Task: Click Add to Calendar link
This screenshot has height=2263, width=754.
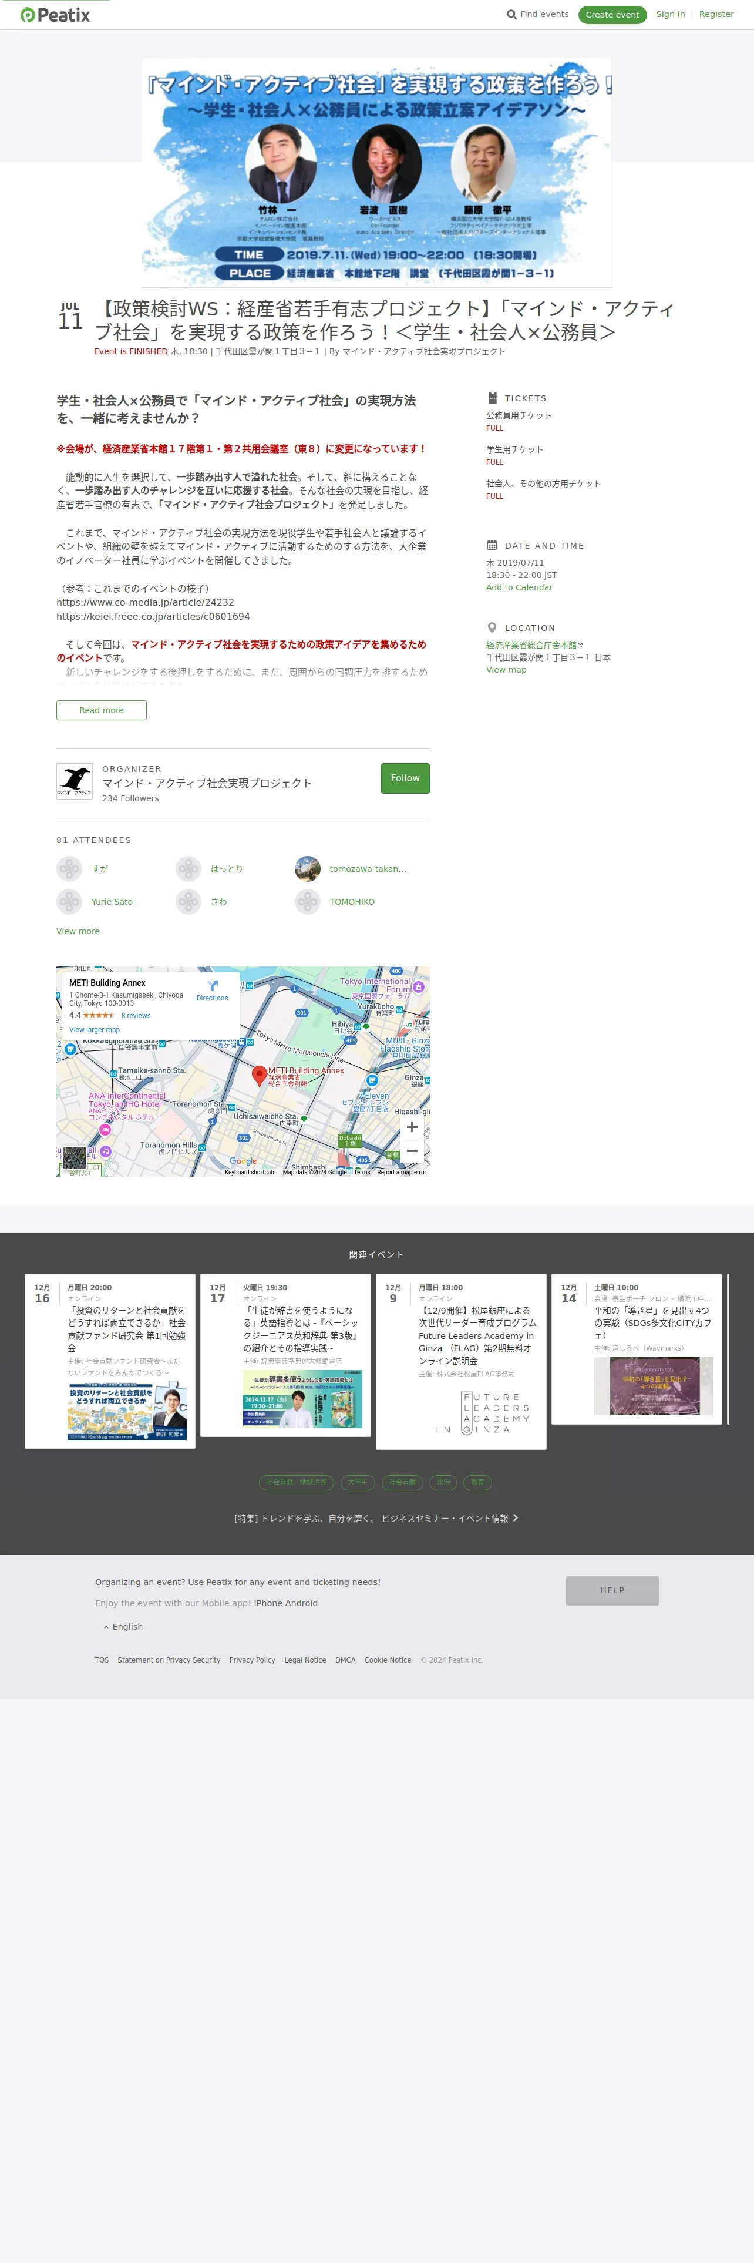Action: click(x=519, y=587)
